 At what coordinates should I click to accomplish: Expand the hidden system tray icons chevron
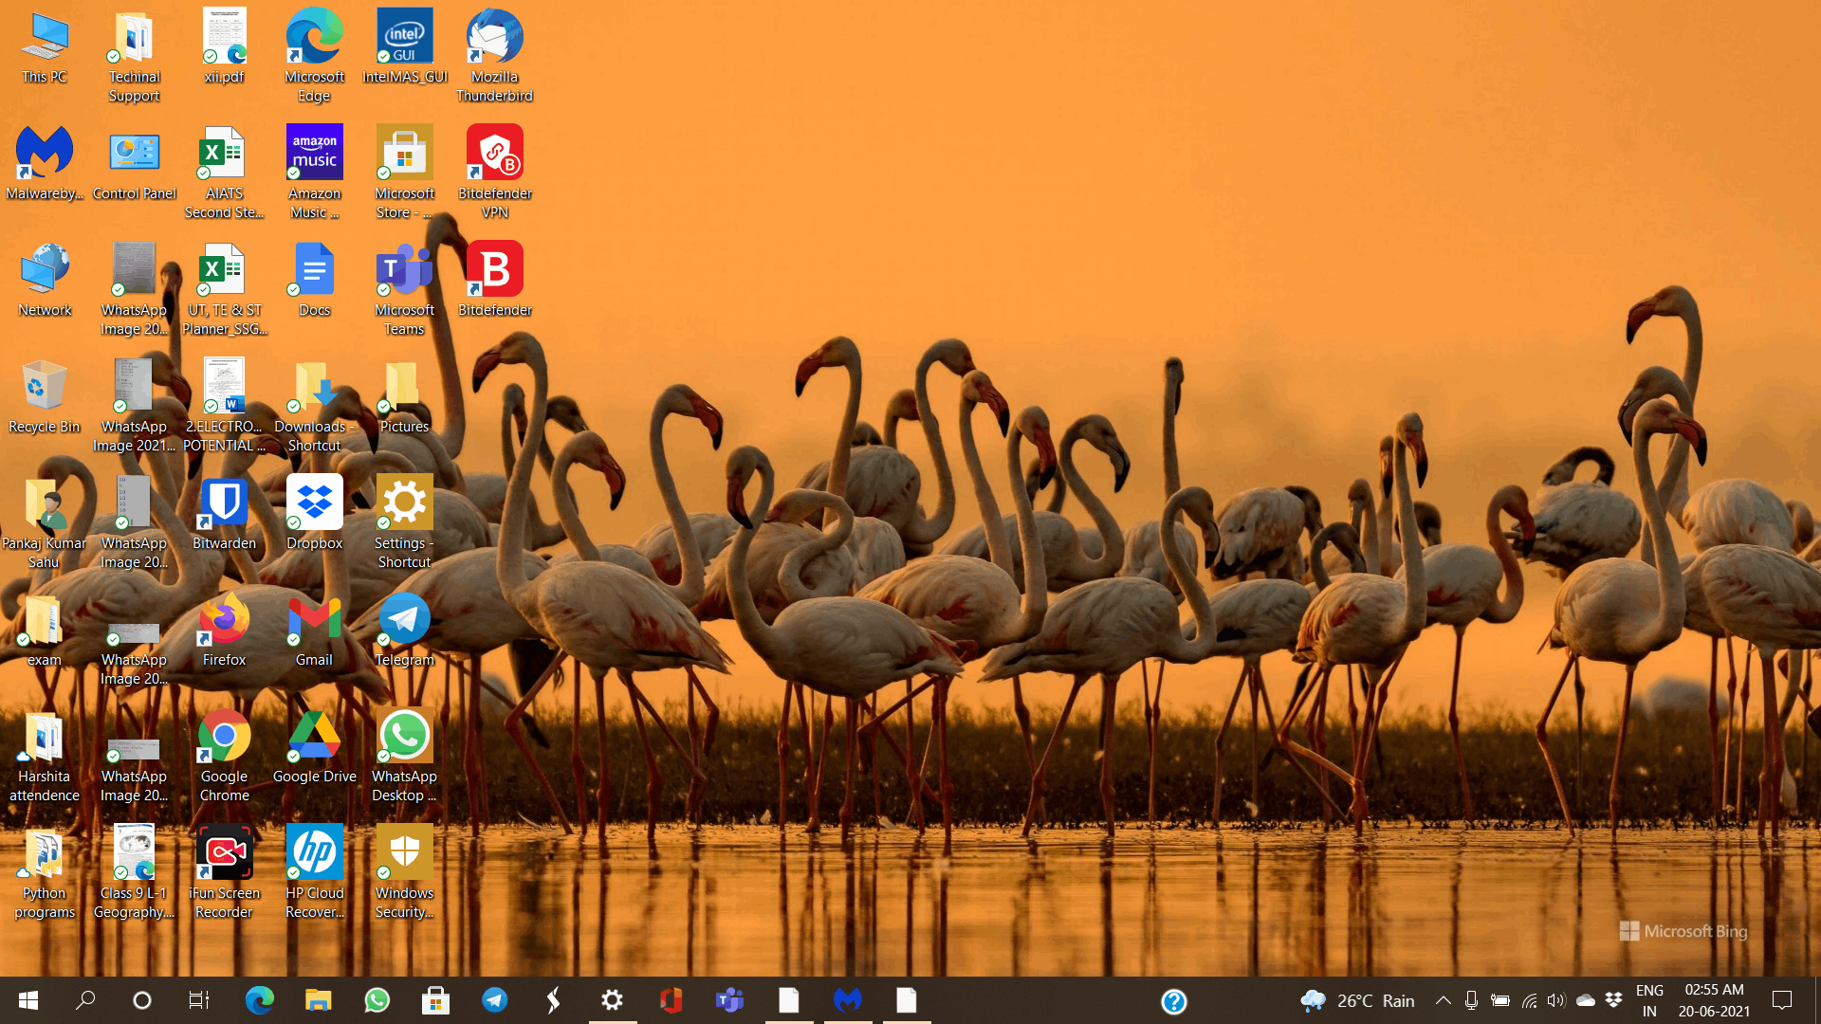tap(1443, 1000)
